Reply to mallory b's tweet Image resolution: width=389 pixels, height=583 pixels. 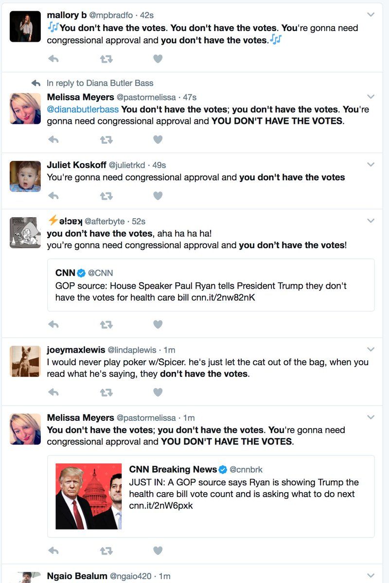[x=53, y=59]
